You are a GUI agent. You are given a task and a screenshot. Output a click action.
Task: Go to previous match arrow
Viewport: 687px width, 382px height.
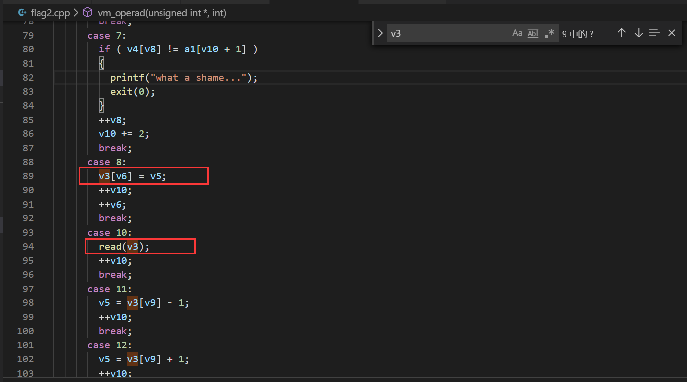(x=622, y=33)
